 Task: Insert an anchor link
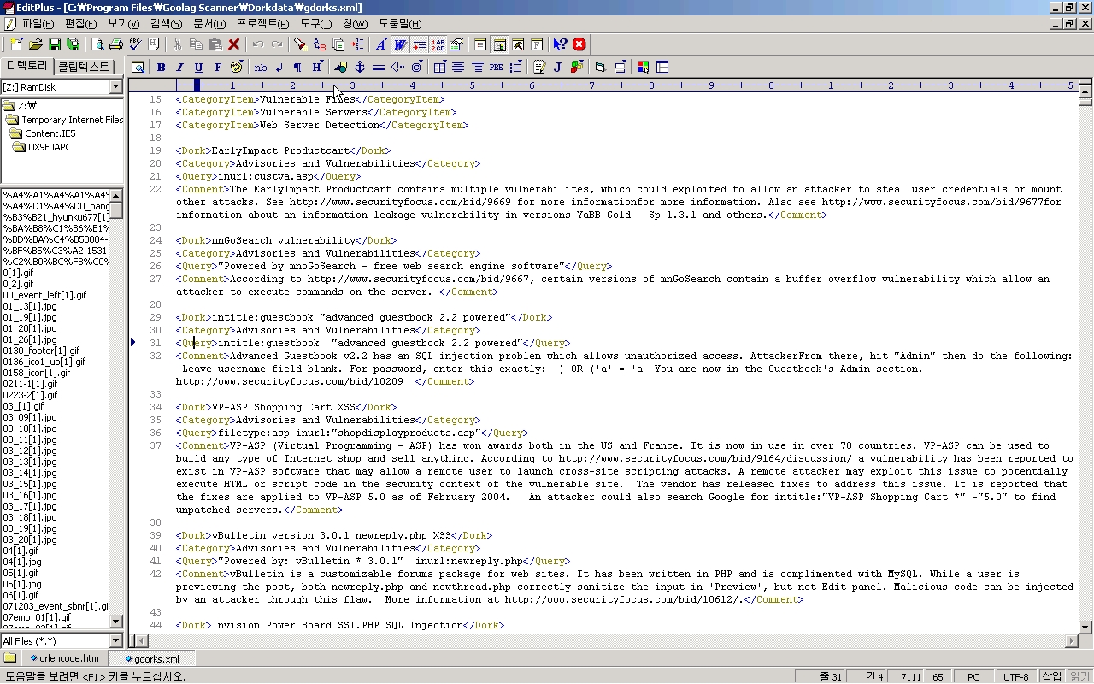pos(360,67)
